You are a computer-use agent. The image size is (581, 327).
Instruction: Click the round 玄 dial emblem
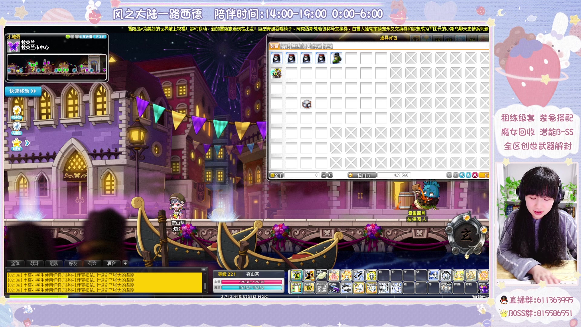tap(466, 235)
